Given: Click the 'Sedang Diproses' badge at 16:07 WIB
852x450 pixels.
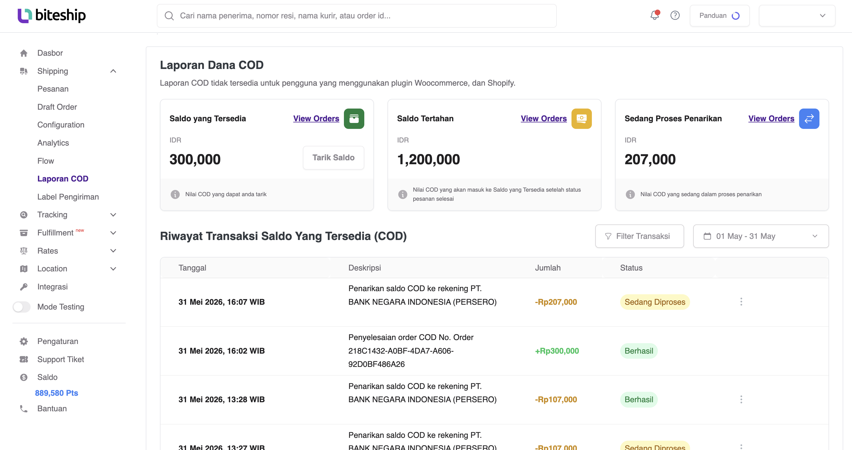Looking at the screenshot, I should 655,302.
